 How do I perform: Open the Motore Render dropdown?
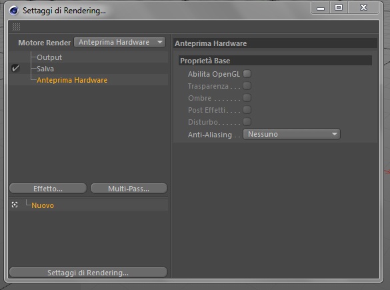pyautogui.click(x=119, y=42)
